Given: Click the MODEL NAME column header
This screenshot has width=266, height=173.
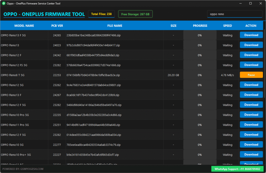Looking at the screenshot, I should point(24,26).
